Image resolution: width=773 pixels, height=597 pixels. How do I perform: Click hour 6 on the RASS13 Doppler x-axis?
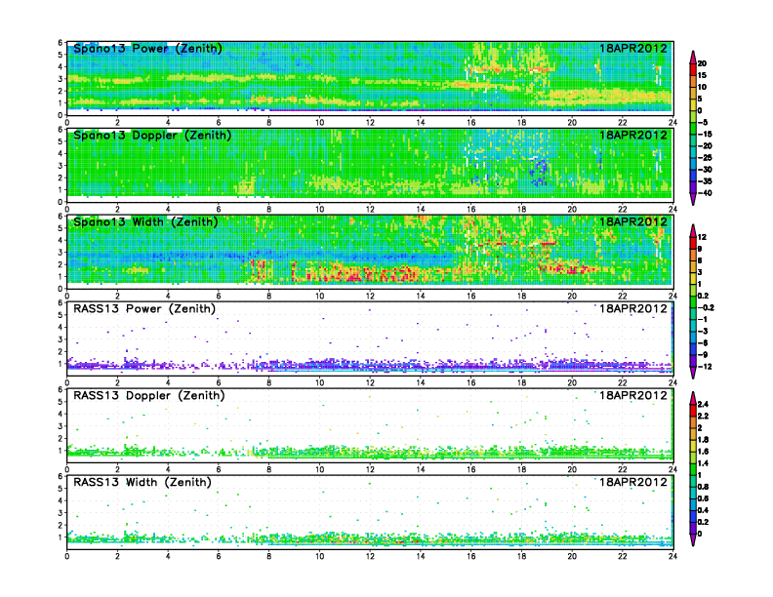219,469
